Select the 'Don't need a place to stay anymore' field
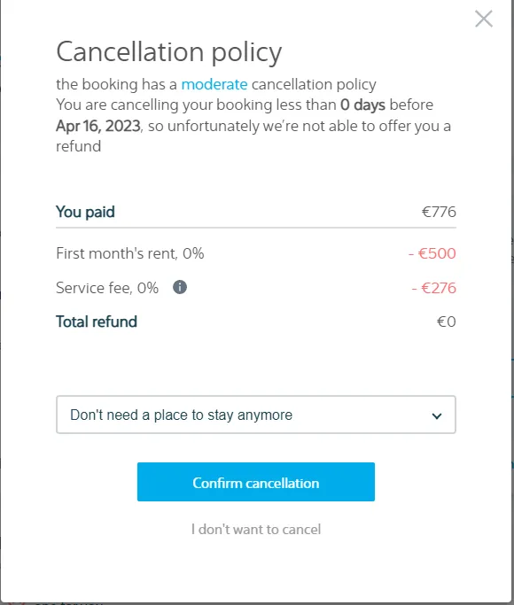The width and height of the screenshot is (514, 605). (256, 415)
